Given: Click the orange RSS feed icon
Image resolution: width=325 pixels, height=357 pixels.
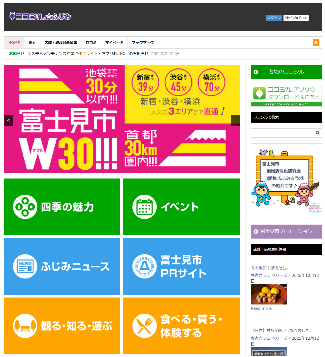Looking at the screenshot, I should [x=316, y=43].
